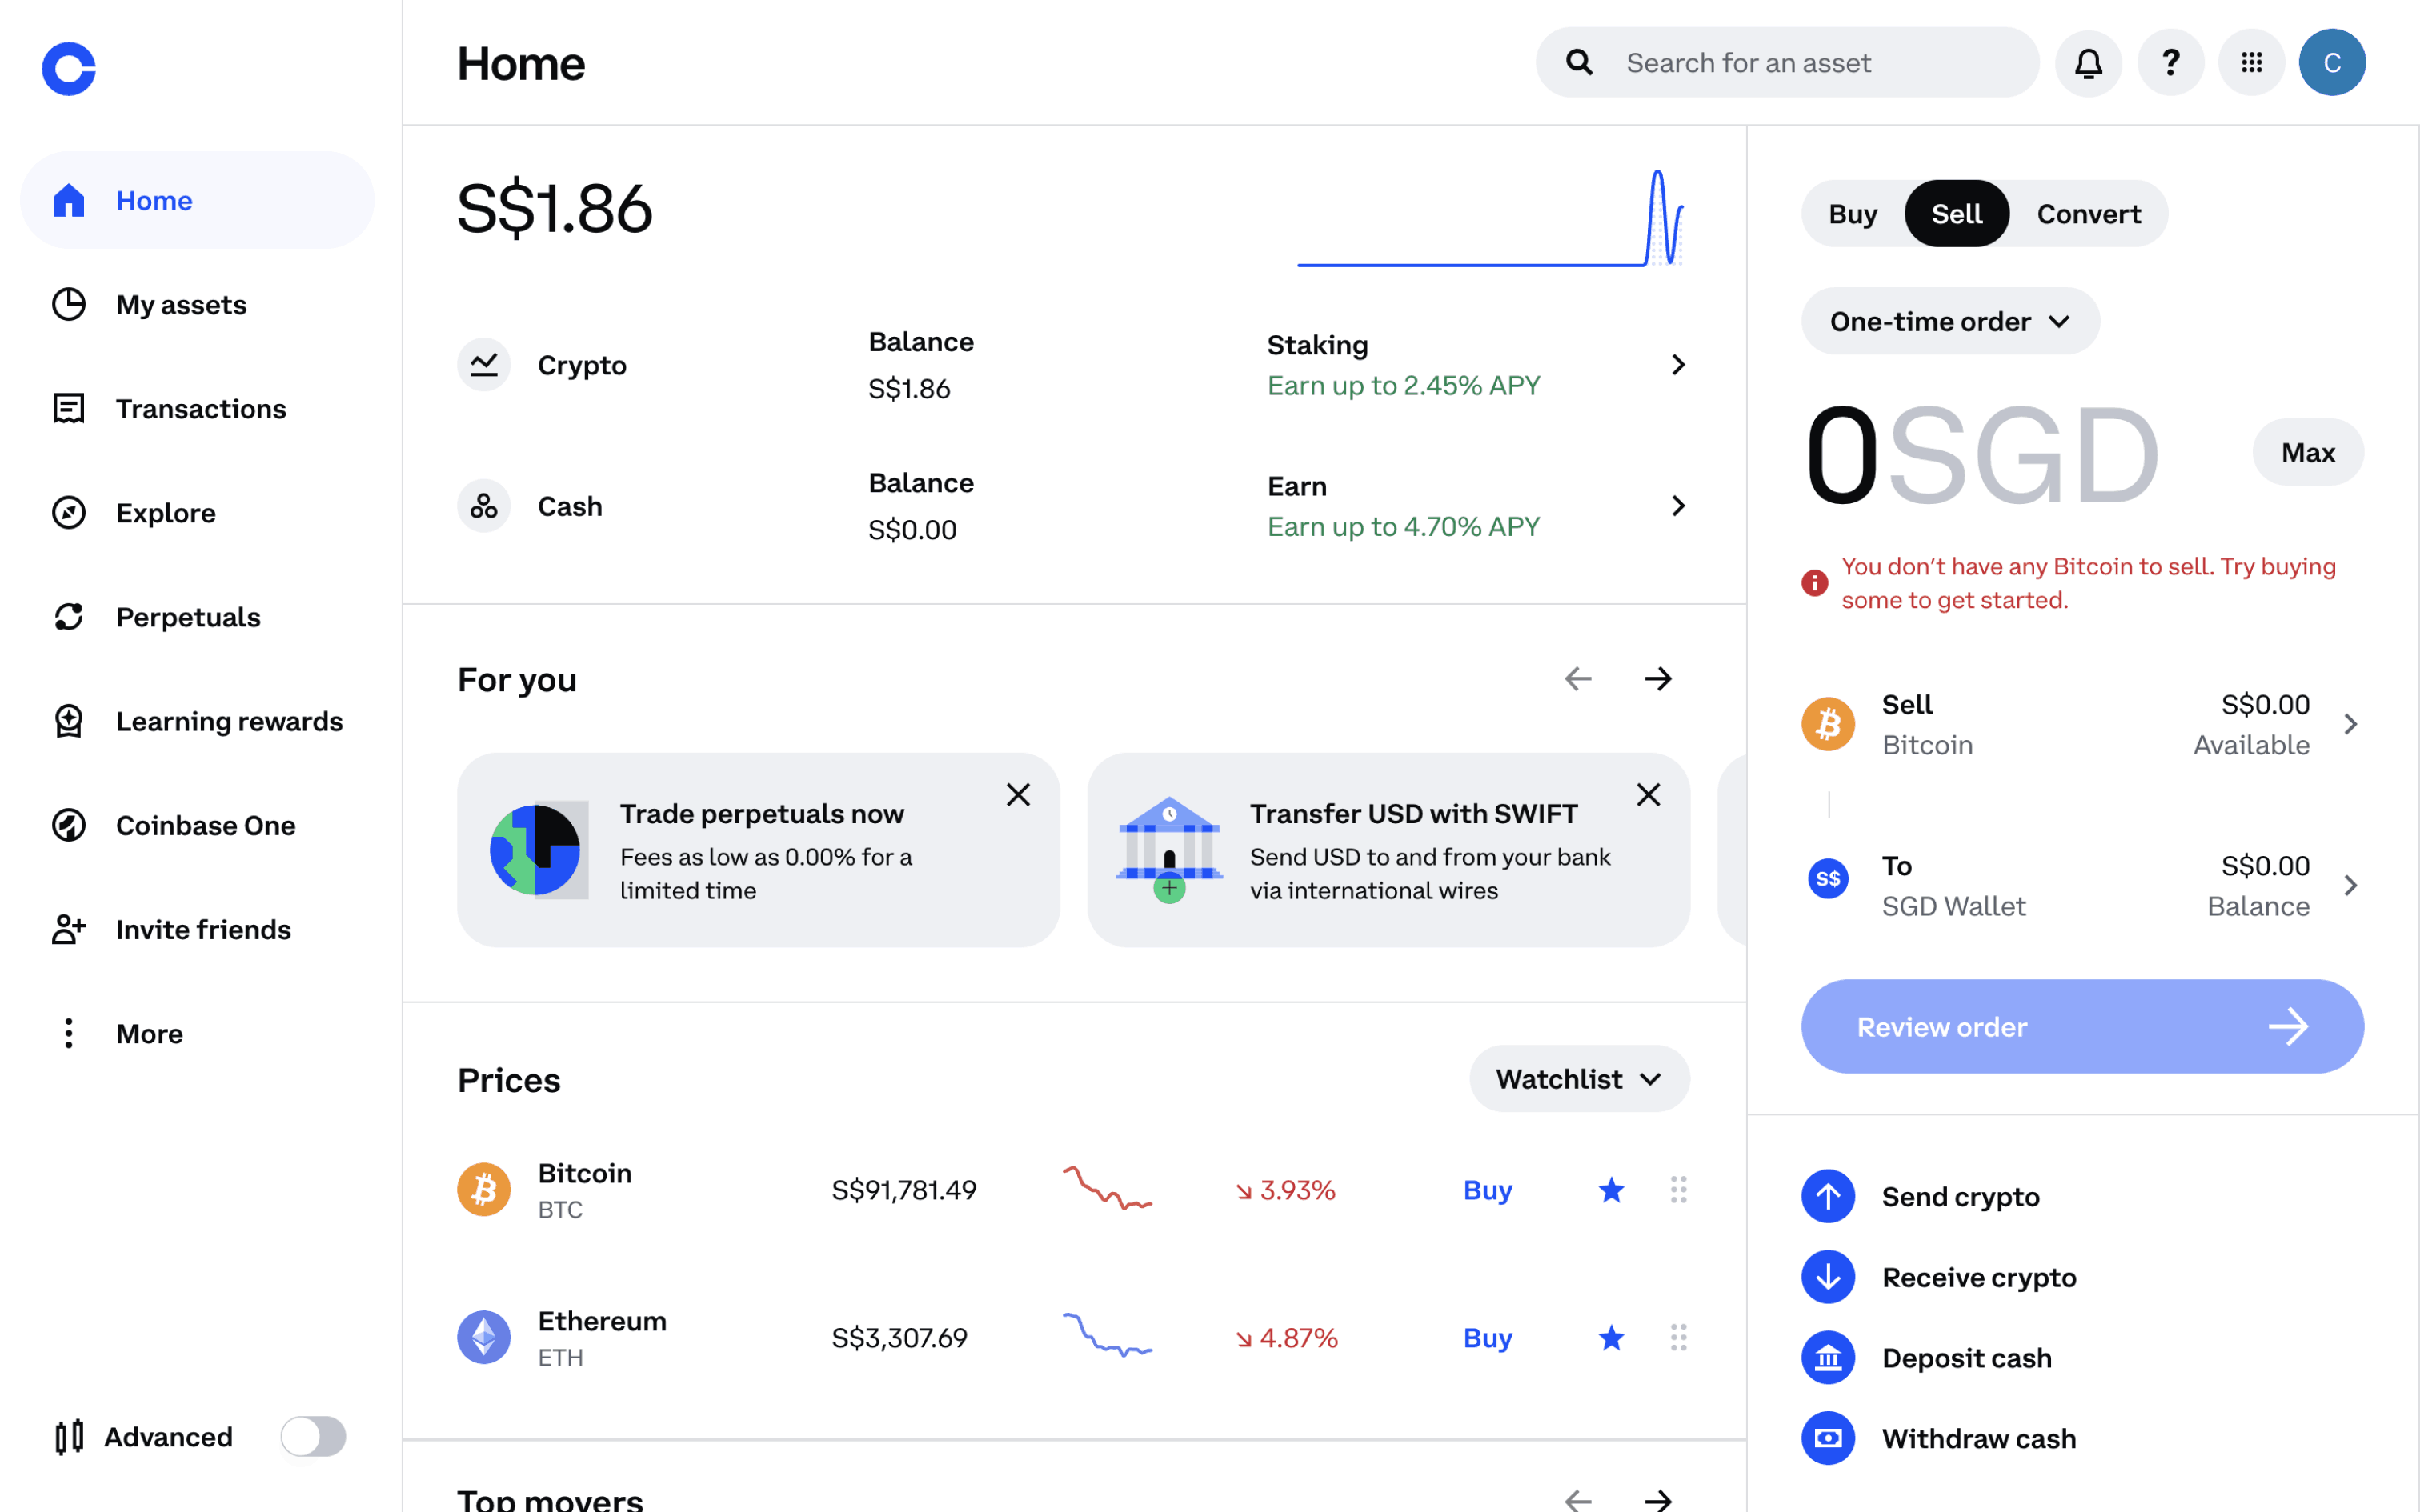This screenshot has height=1512, width=2420.
Task: Open the notifications bell icon
Action: [x=2088, y=63]
